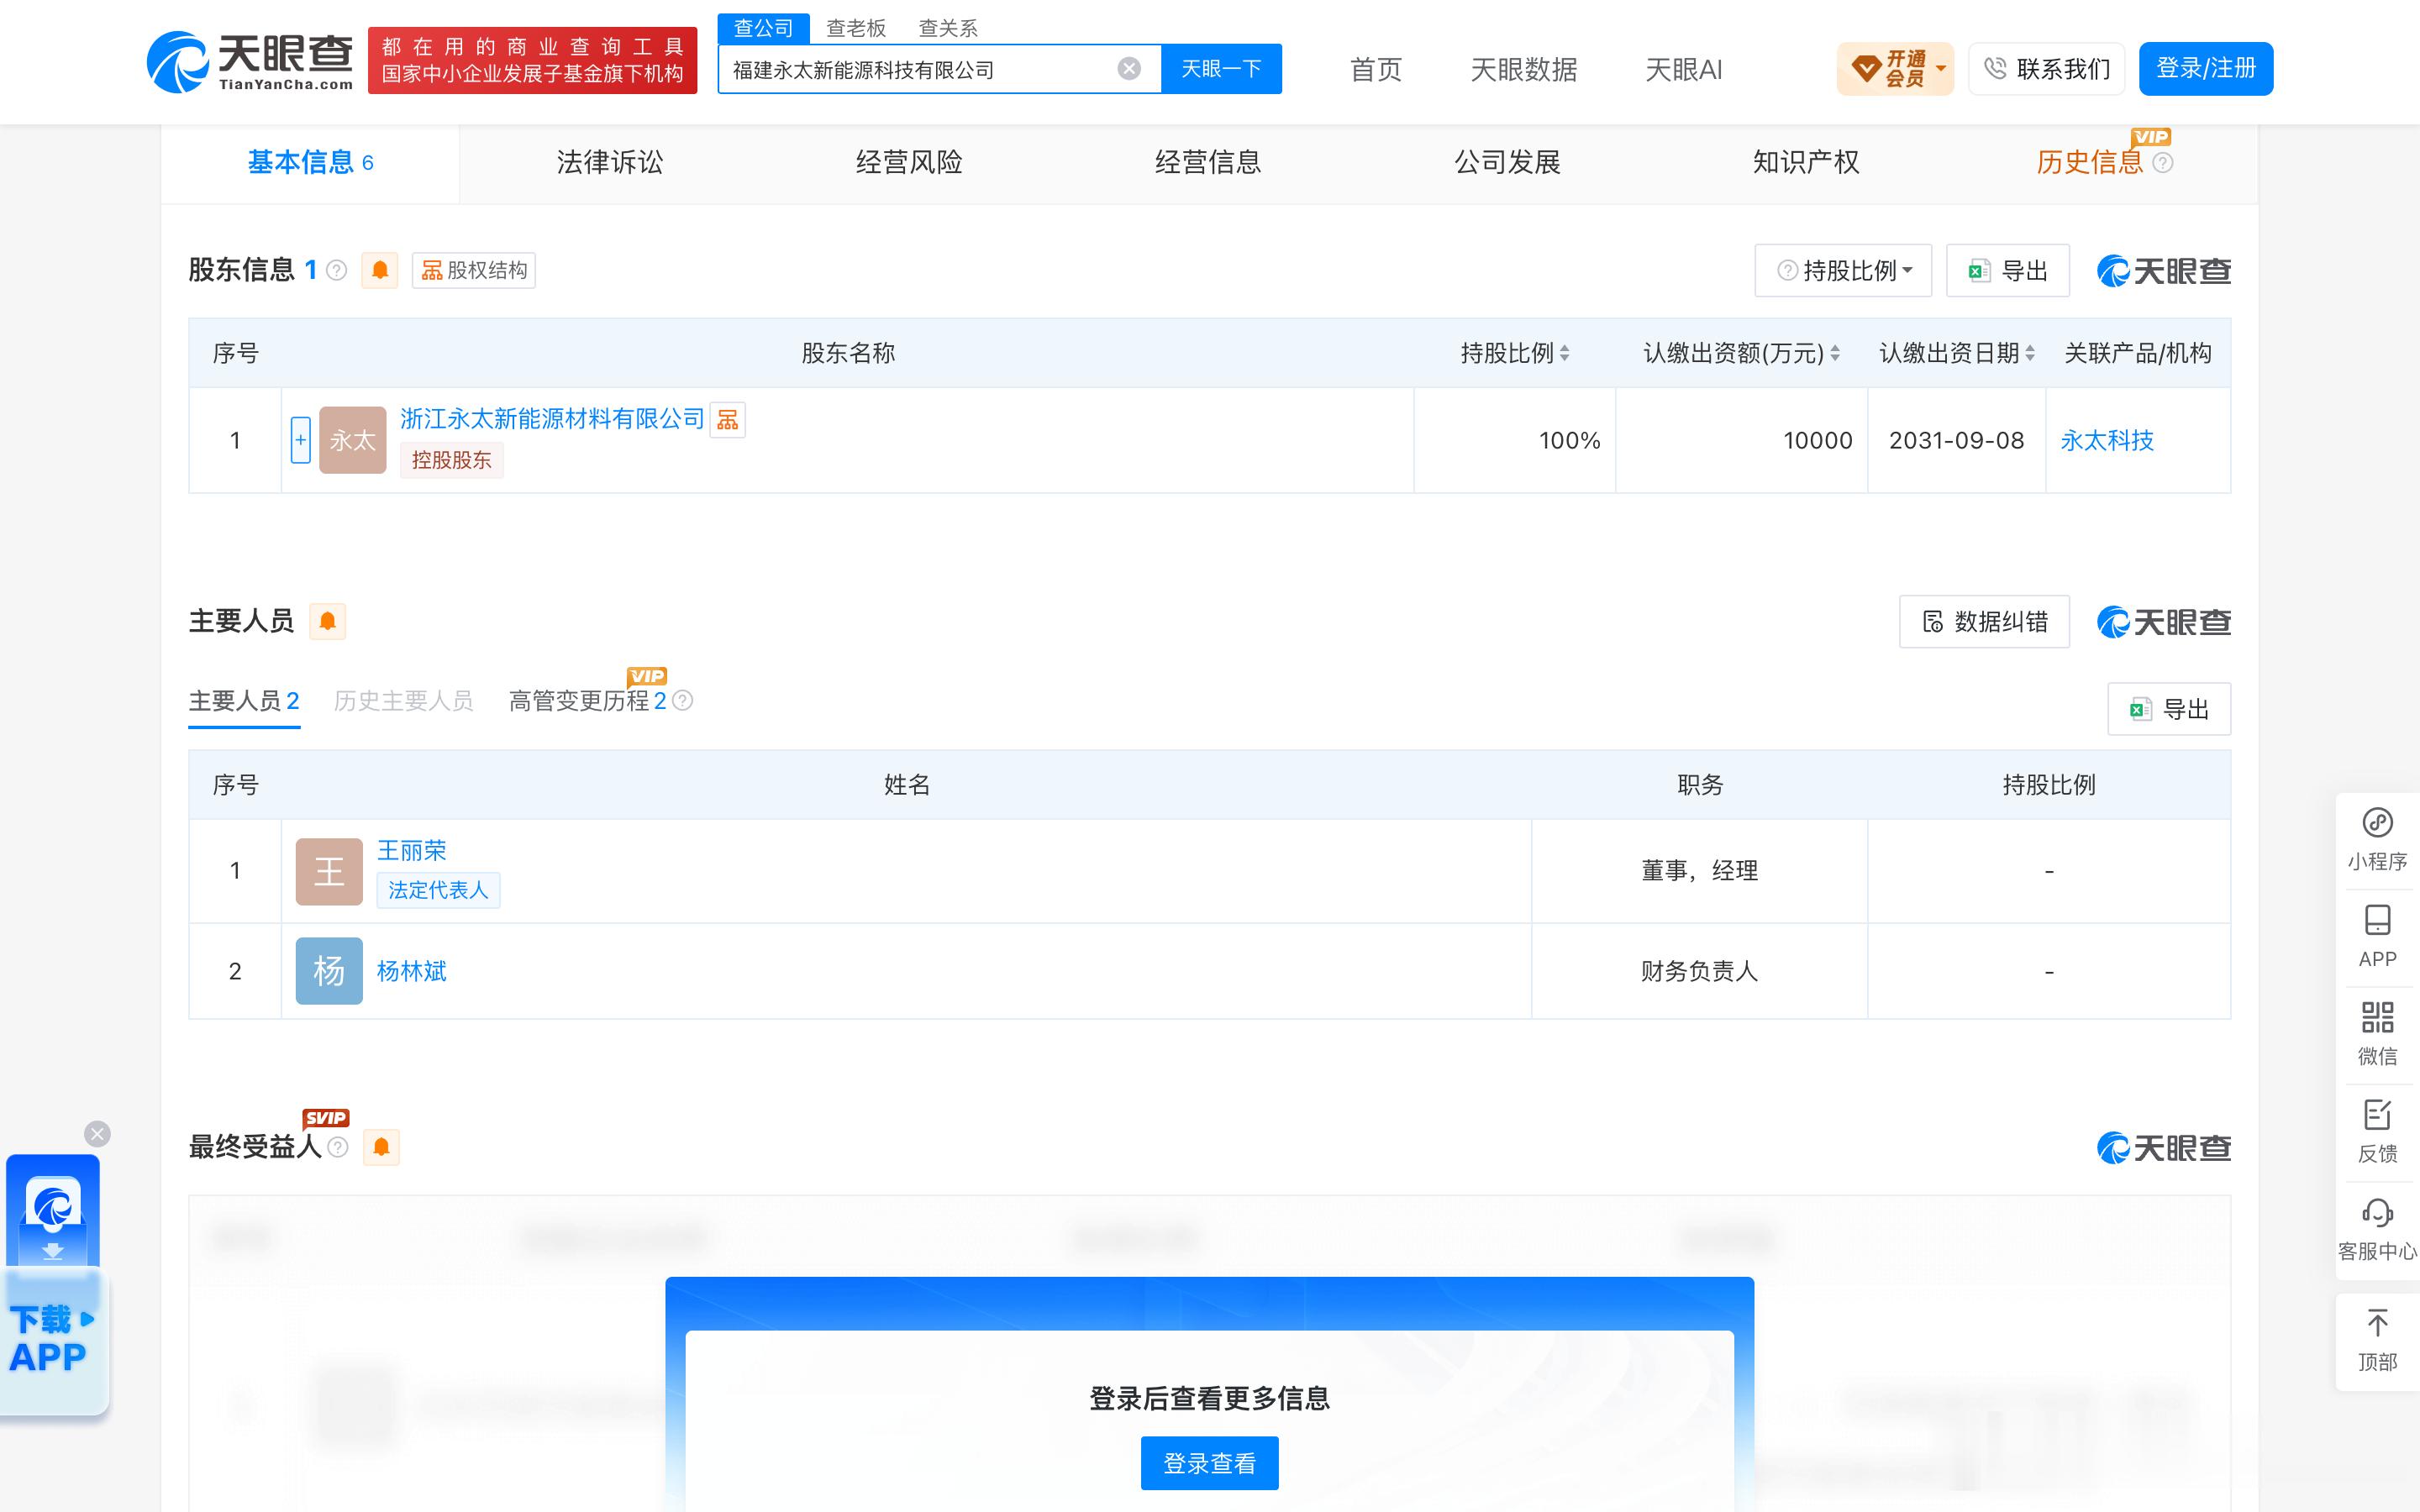Click the 下载APP floating promo
Screen dimensions: 2420x1512
[x=53, y=1285]
